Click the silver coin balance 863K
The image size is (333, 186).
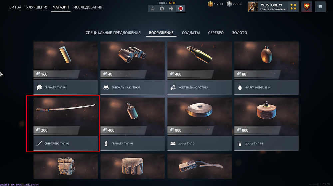[234, 4]
